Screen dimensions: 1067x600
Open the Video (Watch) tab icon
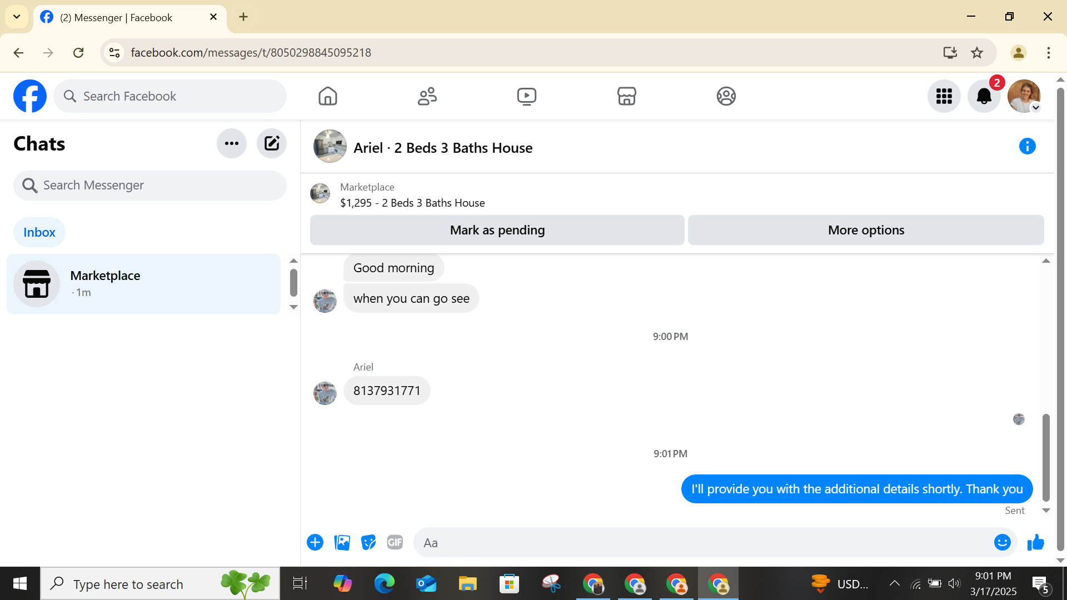point(527,96)
